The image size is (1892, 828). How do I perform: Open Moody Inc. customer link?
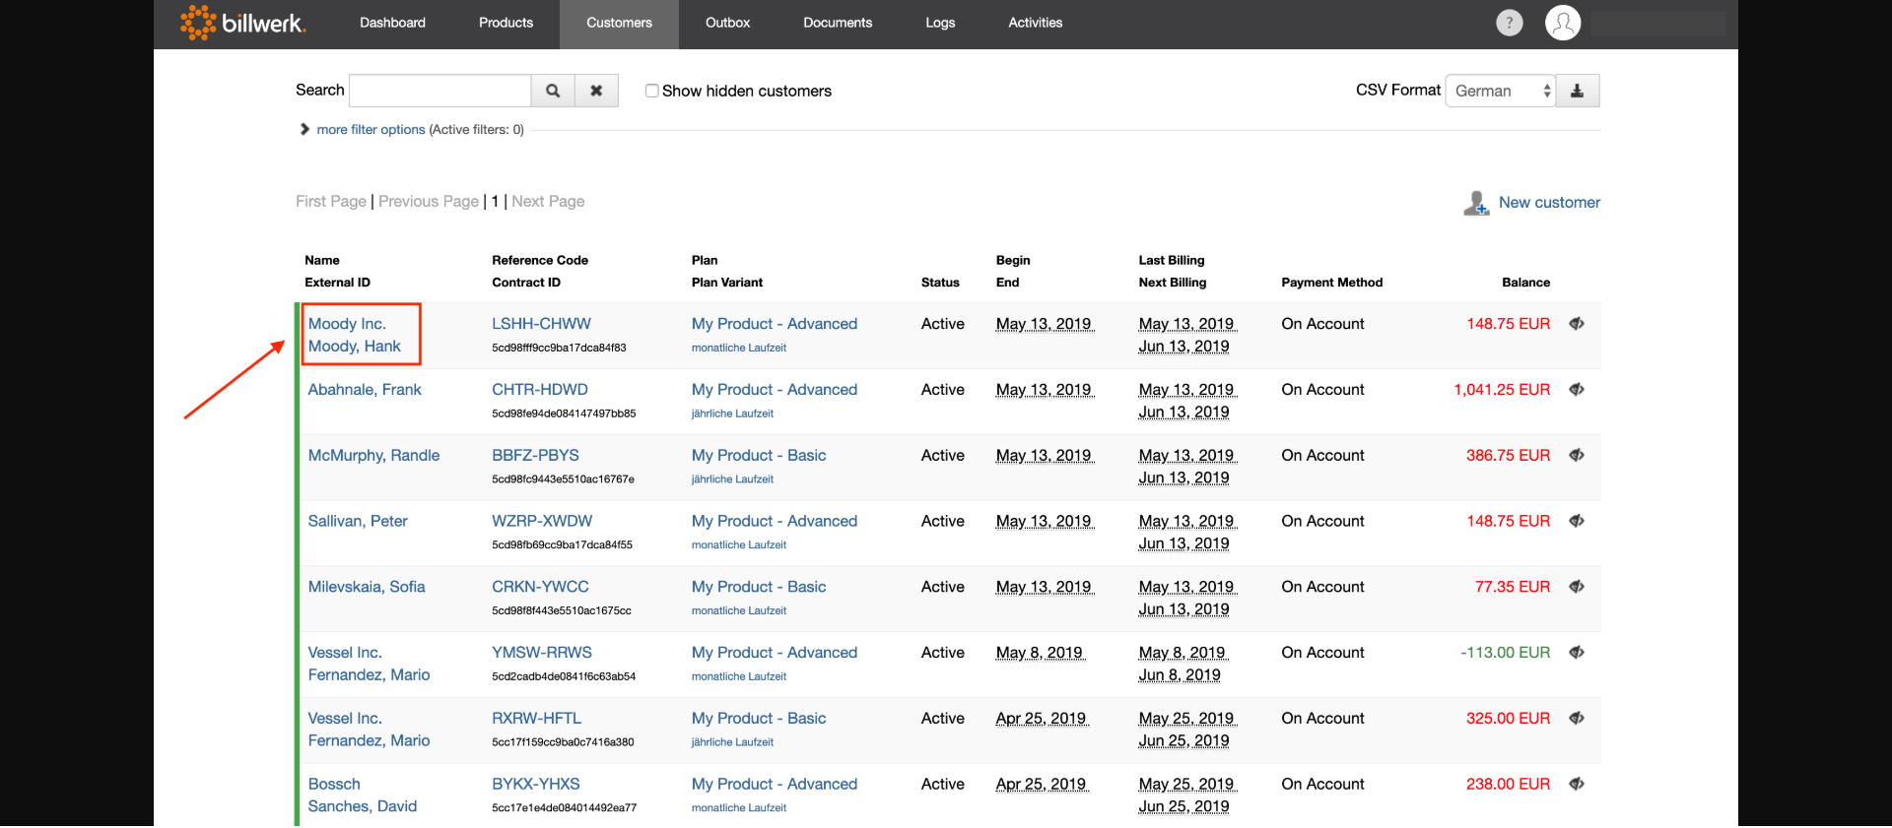coord(347,324)
